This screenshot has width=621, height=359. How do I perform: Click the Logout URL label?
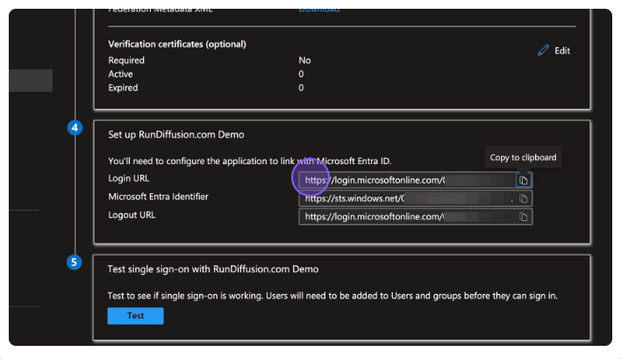tap(132, 215)
